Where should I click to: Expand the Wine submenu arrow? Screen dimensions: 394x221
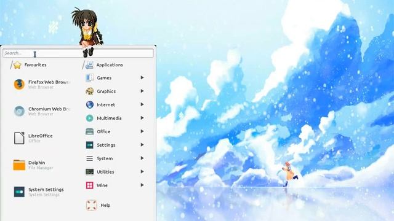142,185
